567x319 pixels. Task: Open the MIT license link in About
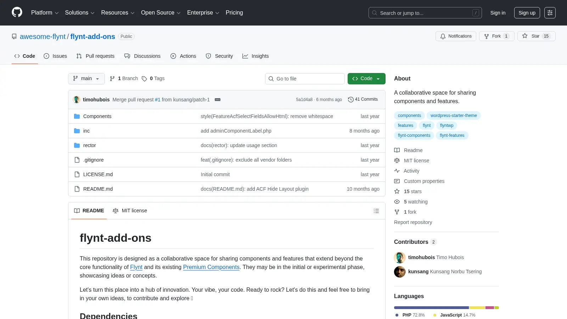412,161
